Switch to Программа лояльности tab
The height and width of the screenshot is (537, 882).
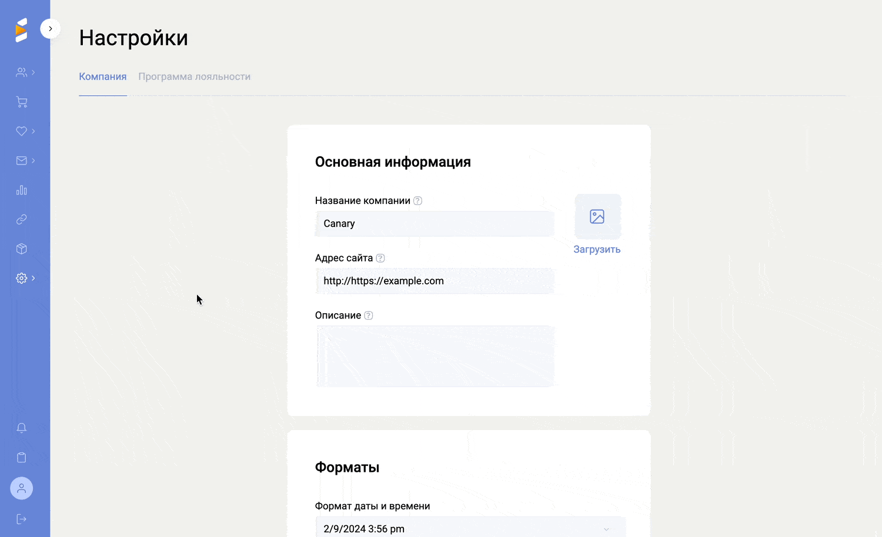pyautogui.click(x=194, y=77)
